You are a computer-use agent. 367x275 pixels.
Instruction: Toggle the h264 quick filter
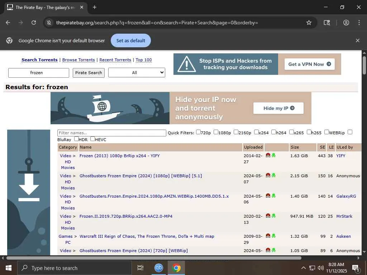coord(273,132)
